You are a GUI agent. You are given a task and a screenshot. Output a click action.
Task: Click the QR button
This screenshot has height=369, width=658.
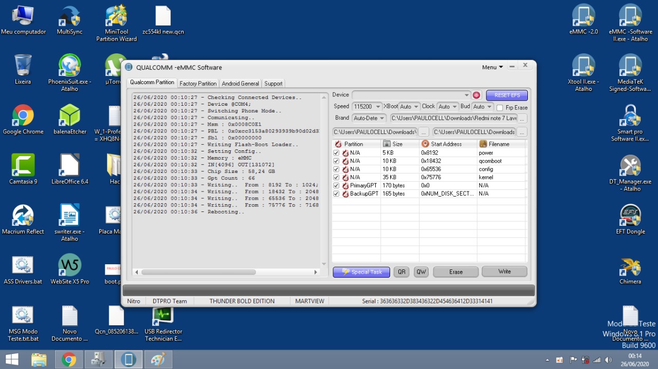coord(401,272)
